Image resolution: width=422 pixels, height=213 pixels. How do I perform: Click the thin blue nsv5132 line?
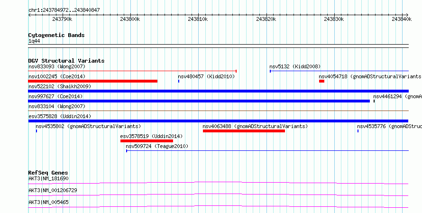click(339, 71)
